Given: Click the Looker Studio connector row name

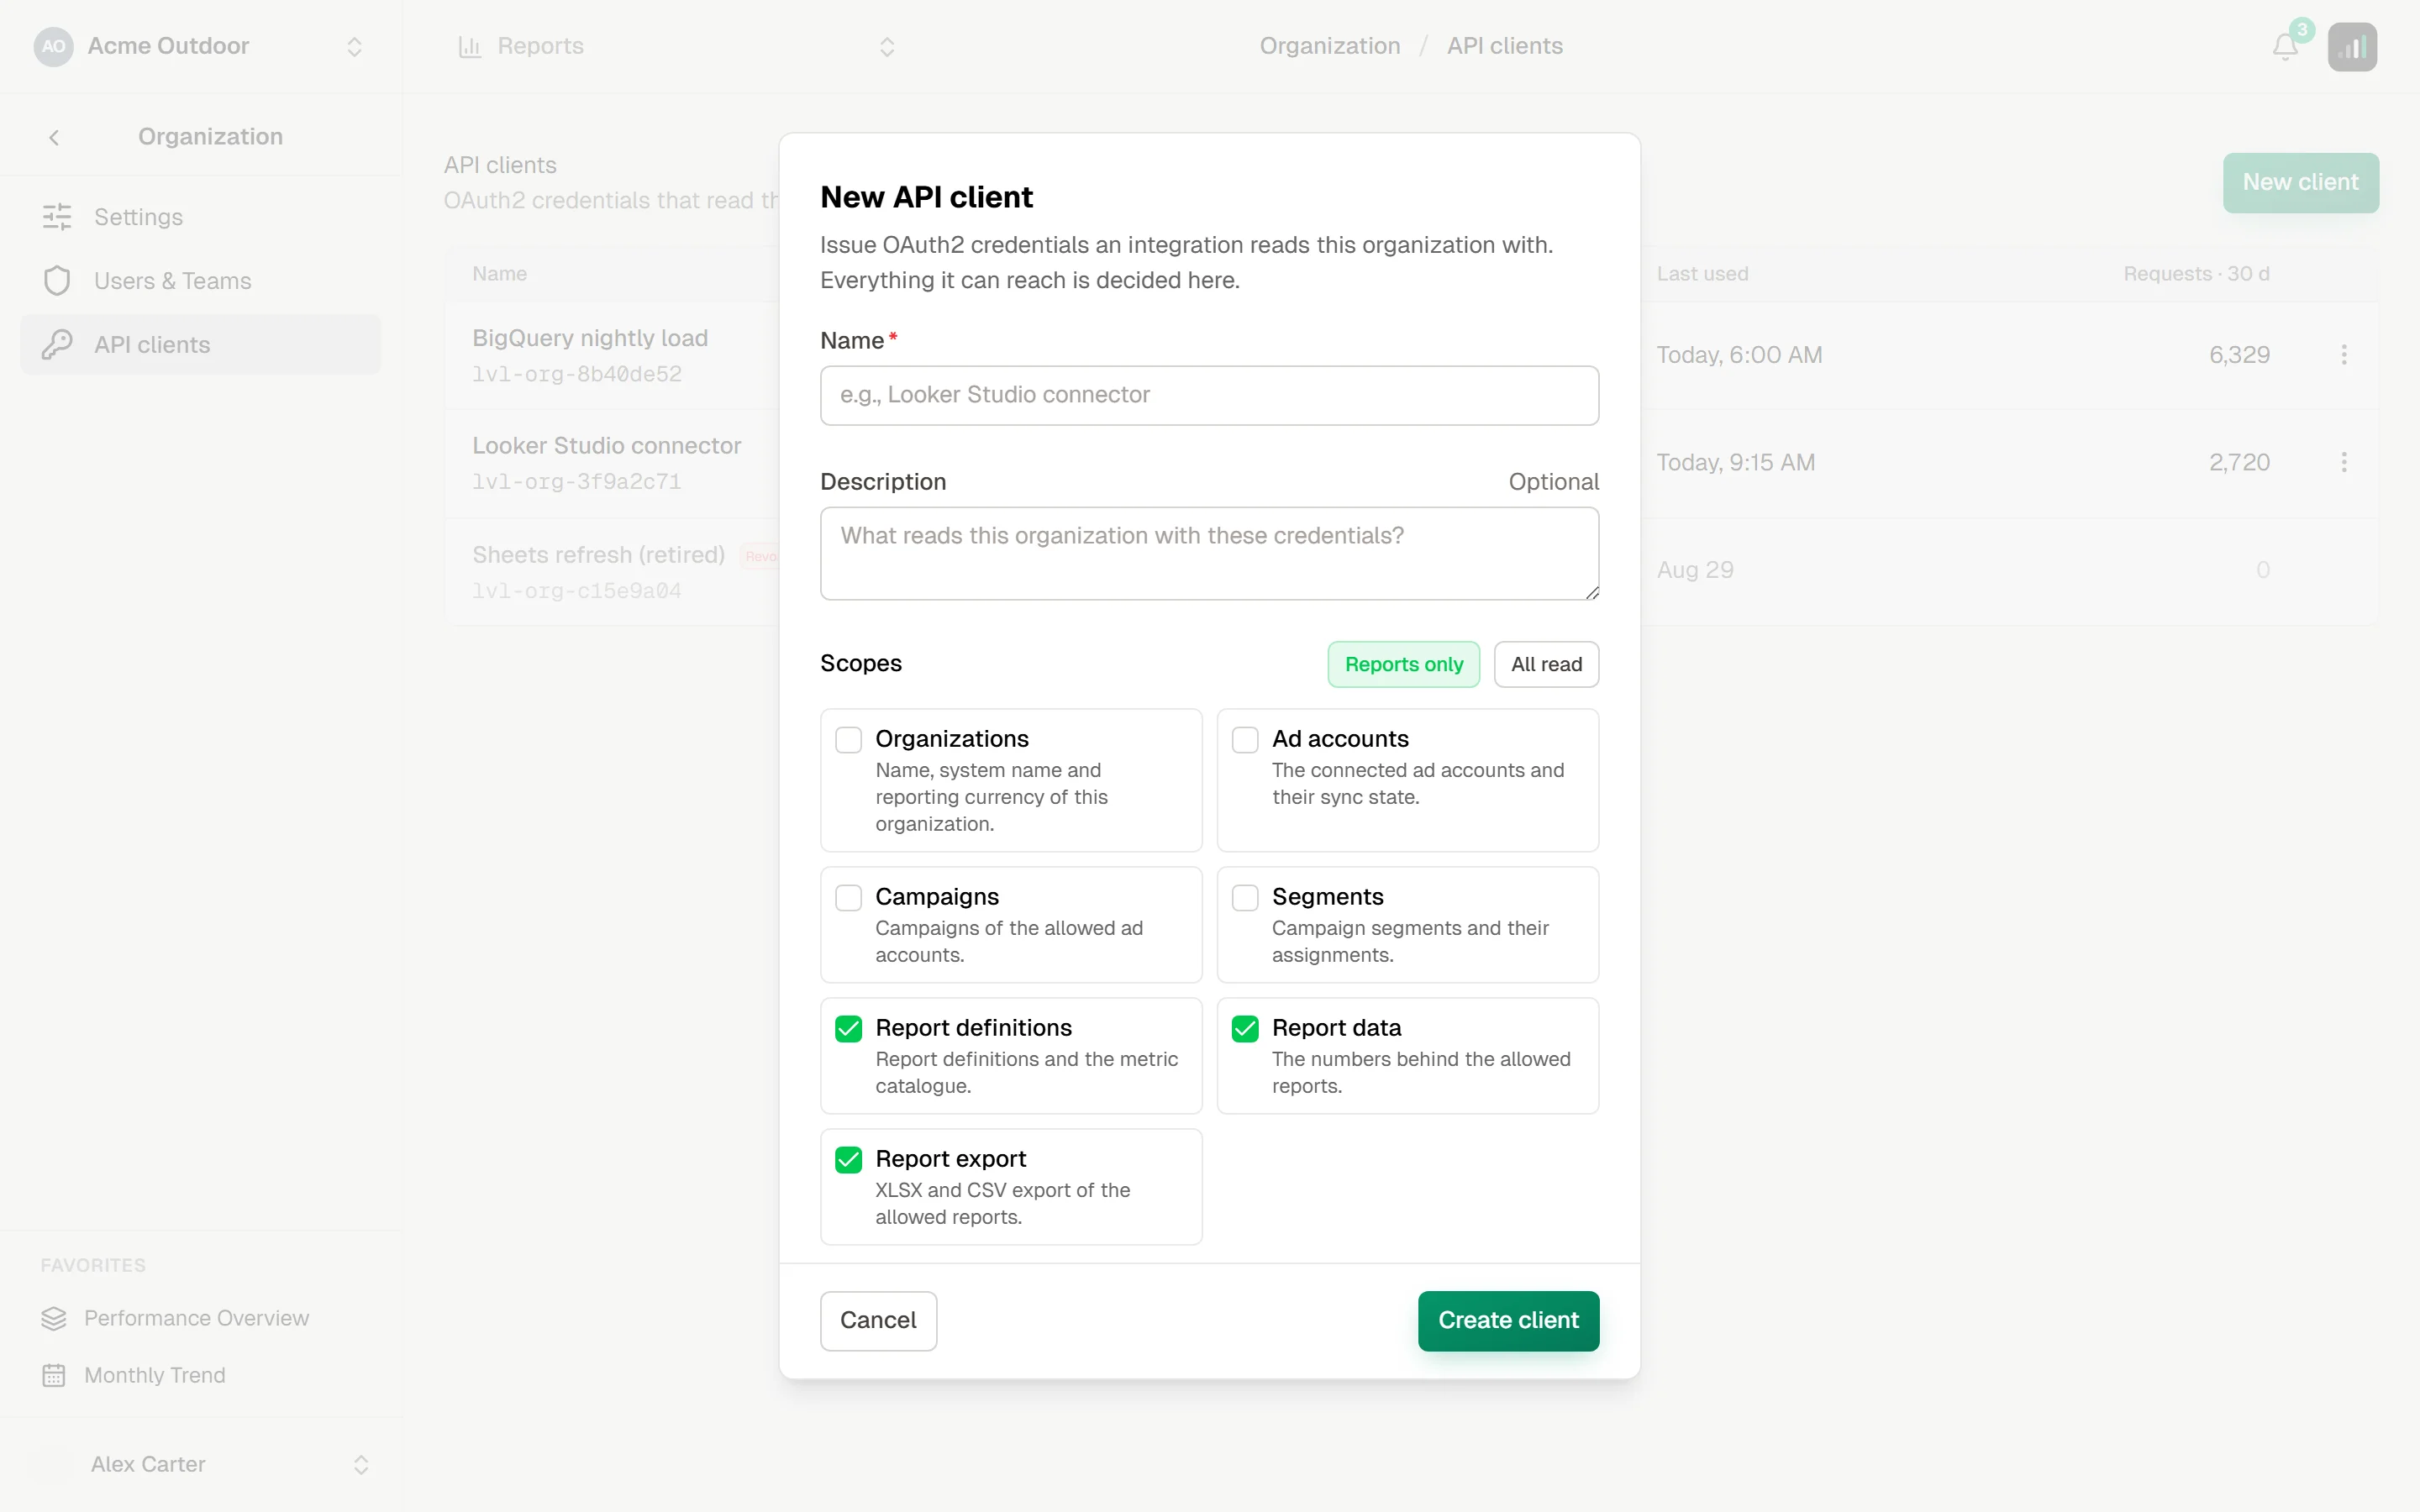Looking at the screenshot, I should (606, 445).
